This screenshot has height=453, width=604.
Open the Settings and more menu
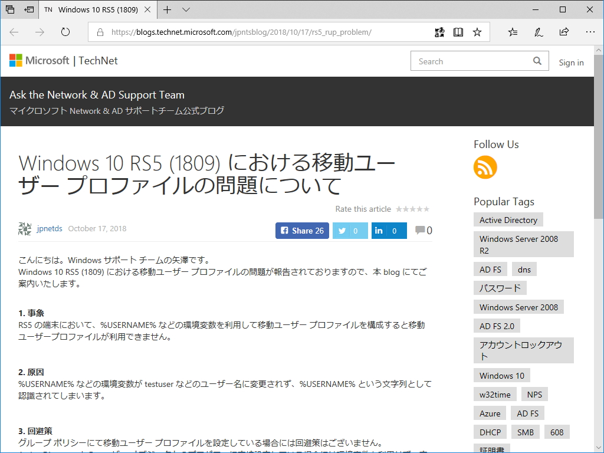click(590, 32)
